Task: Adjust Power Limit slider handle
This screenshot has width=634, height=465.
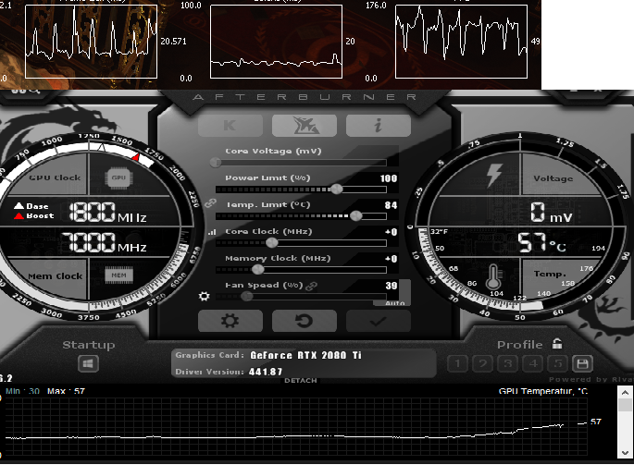Action: [x=336, y=190]
